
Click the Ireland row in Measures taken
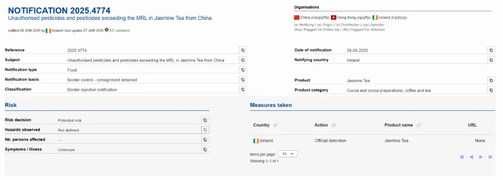pos(373,141)
